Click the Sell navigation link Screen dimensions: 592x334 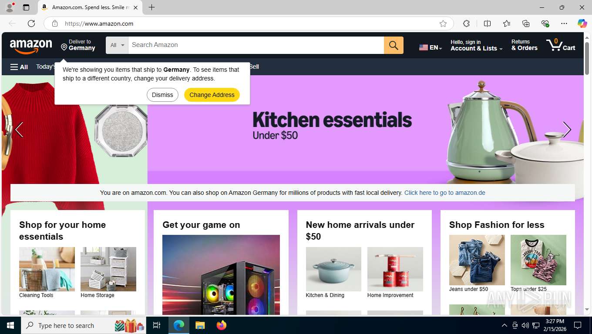tap(254, 67)
